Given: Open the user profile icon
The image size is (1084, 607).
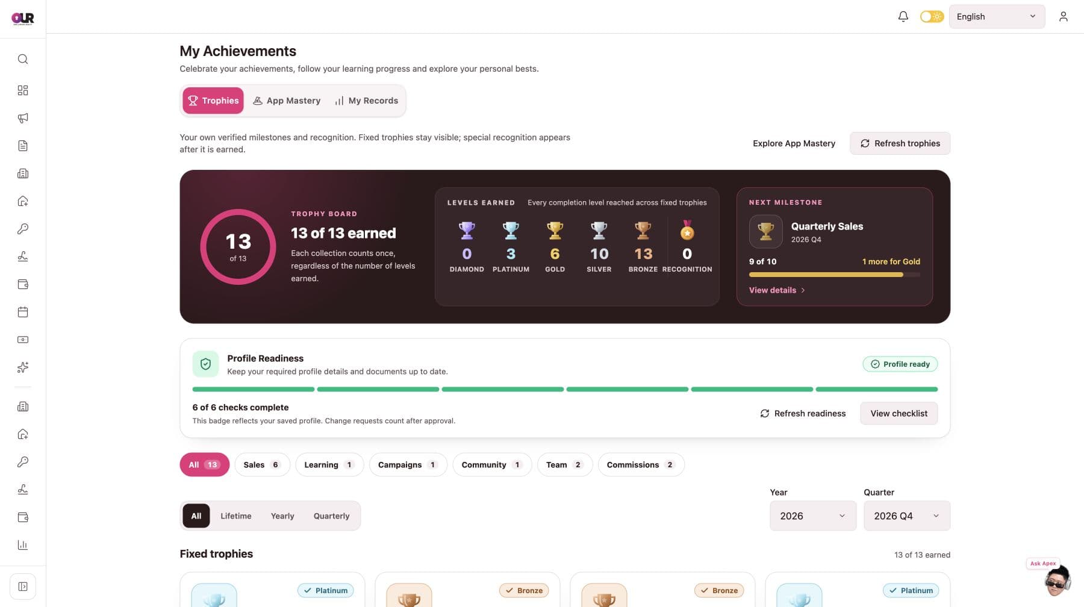Looking at the screenshot, I should [1063, 17].
